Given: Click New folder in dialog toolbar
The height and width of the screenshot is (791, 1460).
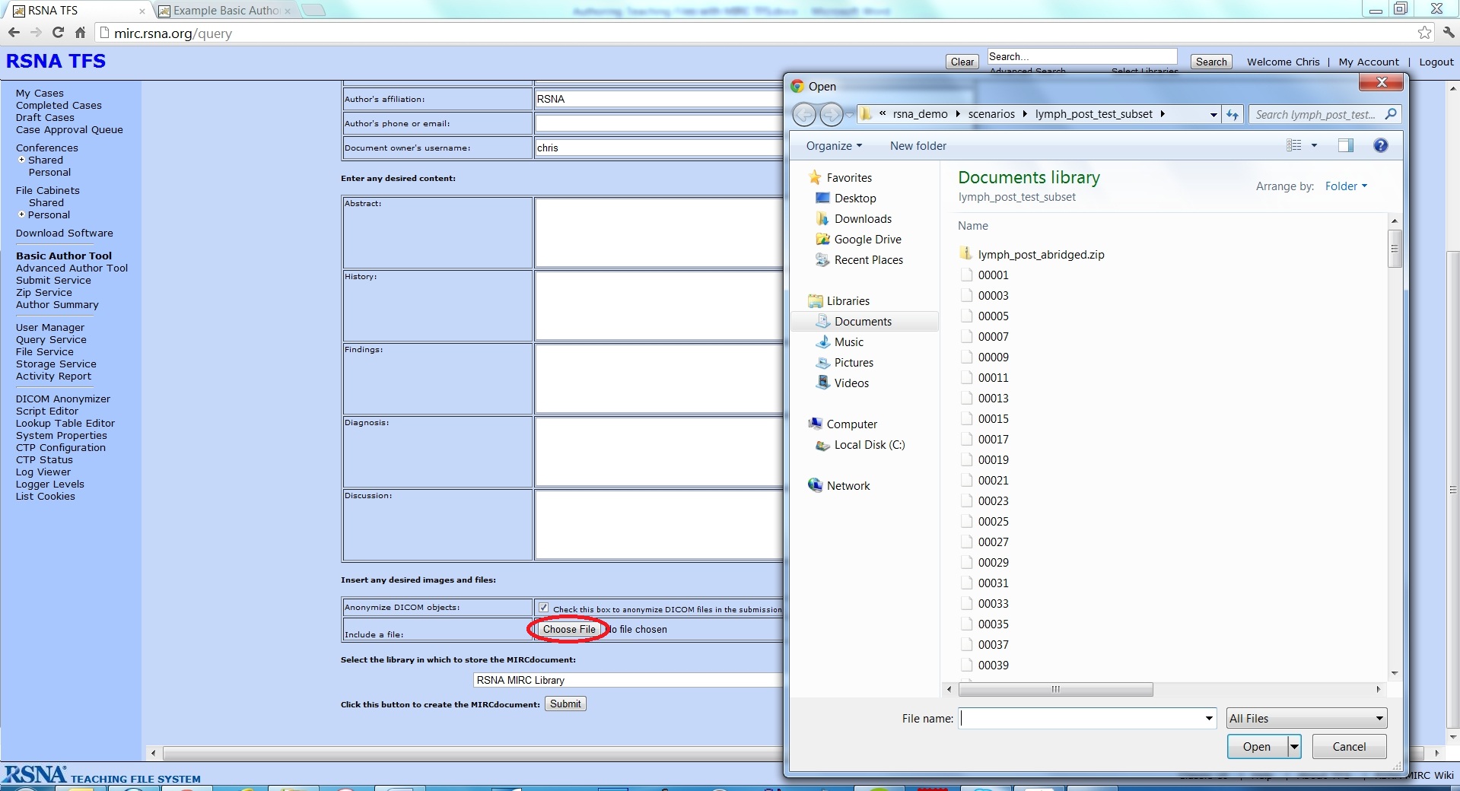Looking at the screenshot, I should click(x=918, y=146).
